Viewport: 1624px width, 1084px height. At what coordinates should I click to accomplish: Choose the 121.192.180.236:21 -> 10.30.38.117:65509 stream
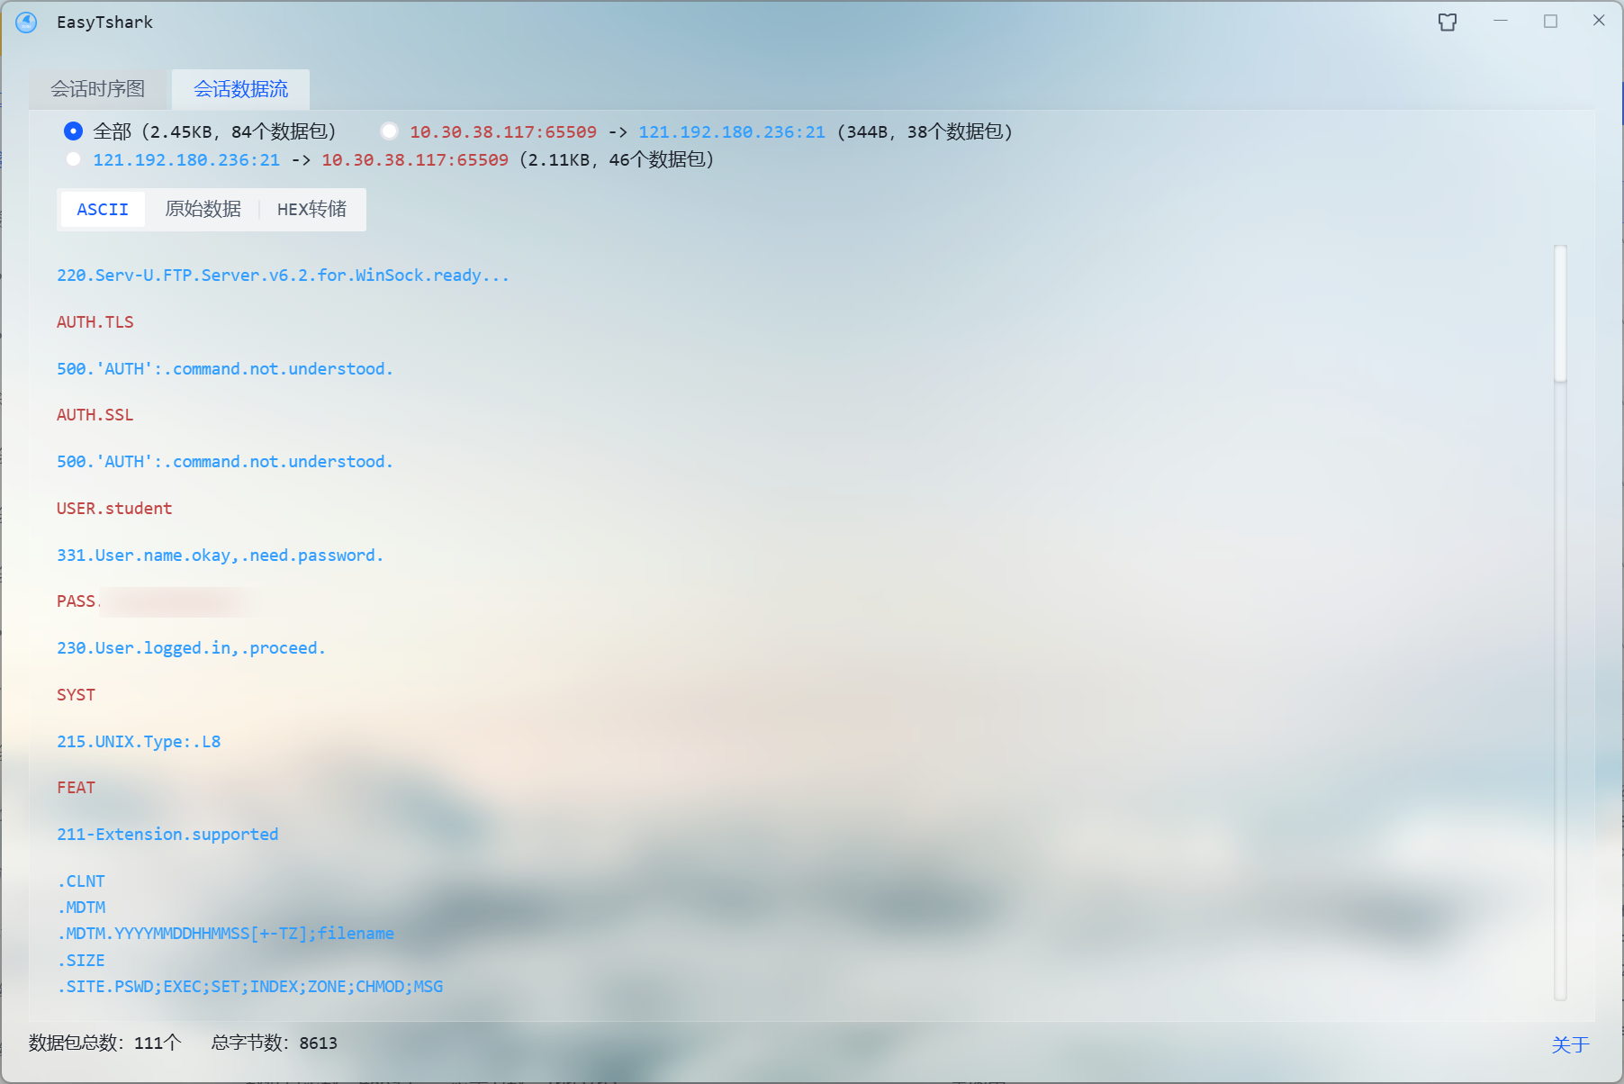73,158
